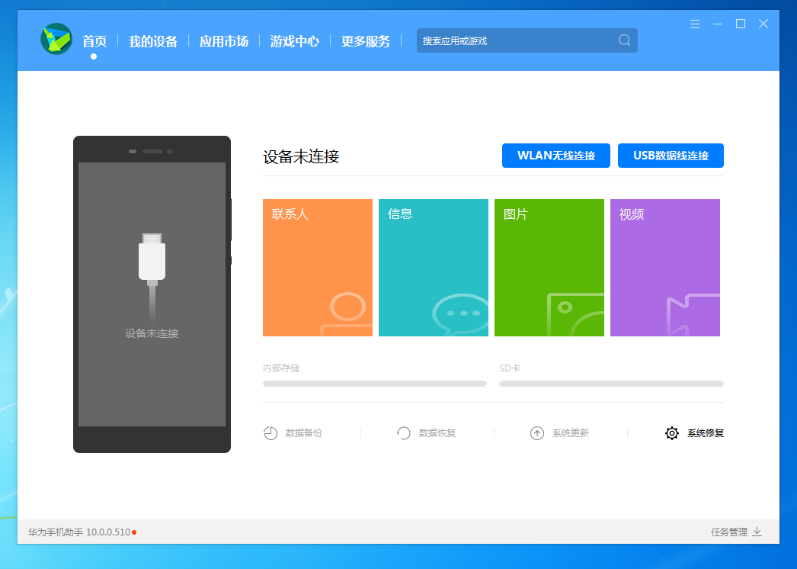The height and width of the screenshot is (569, 797).
Task: Switch to the 我的设备 tab
Action: pyautogui.click(x=153, y=41)
